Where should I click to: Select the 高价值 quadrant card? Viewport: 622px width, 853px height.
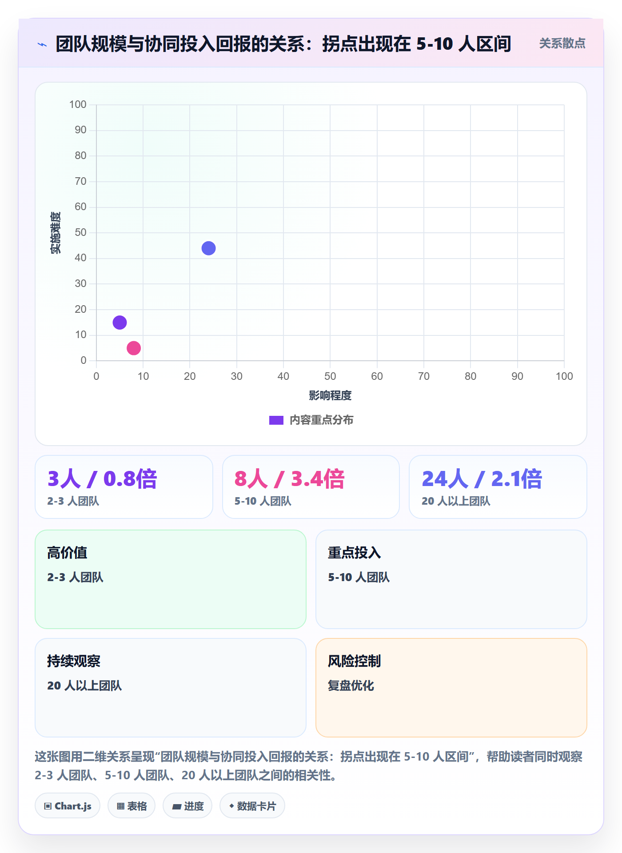click(171, 579)
